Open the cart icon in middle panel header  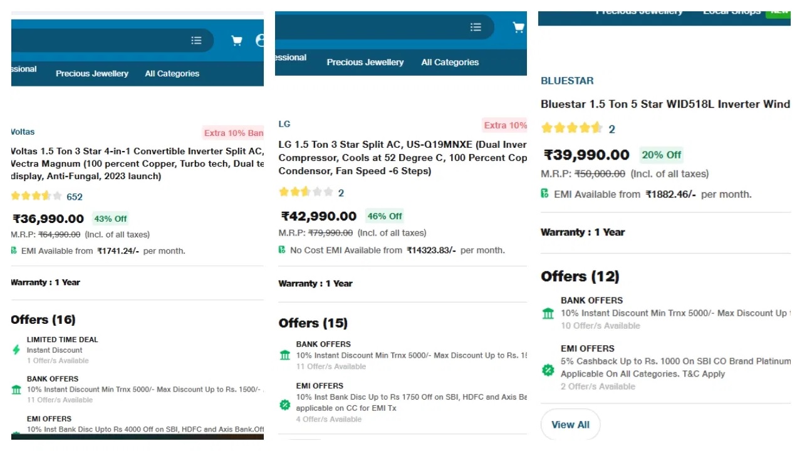click(518, 27)
